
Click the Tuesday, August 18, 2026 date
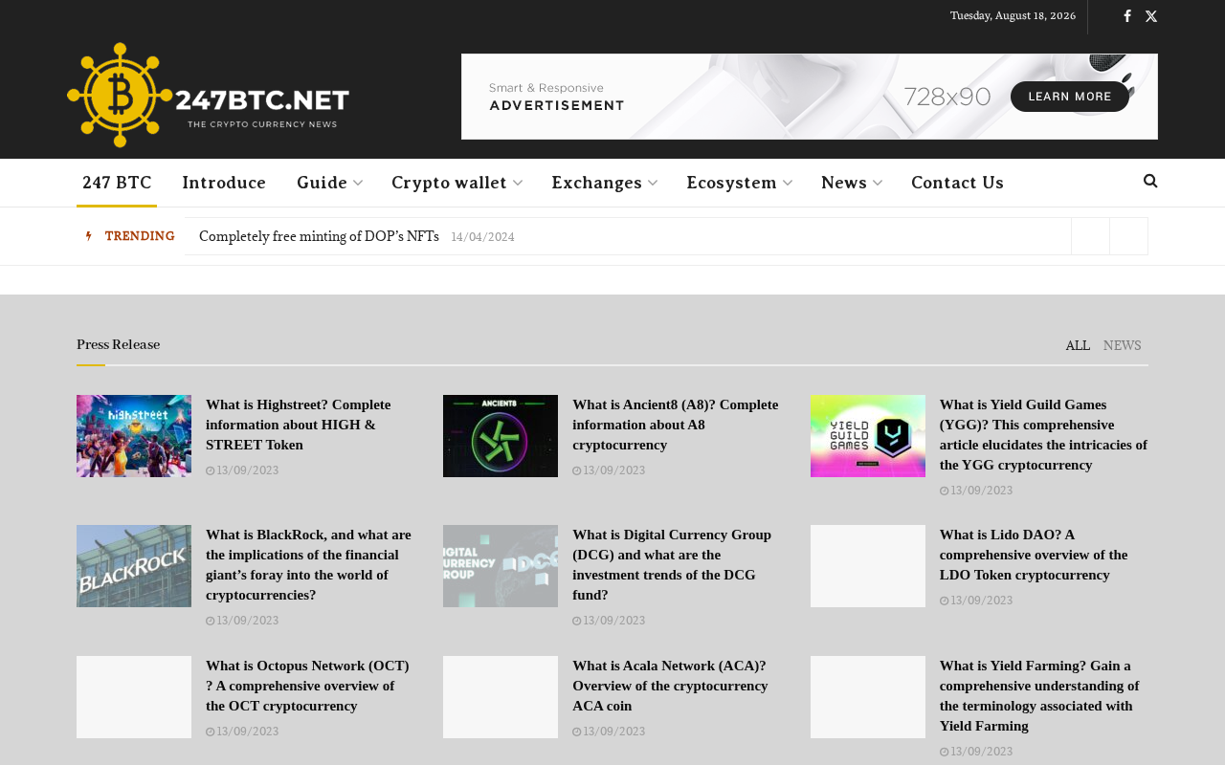click(1013, 15)
